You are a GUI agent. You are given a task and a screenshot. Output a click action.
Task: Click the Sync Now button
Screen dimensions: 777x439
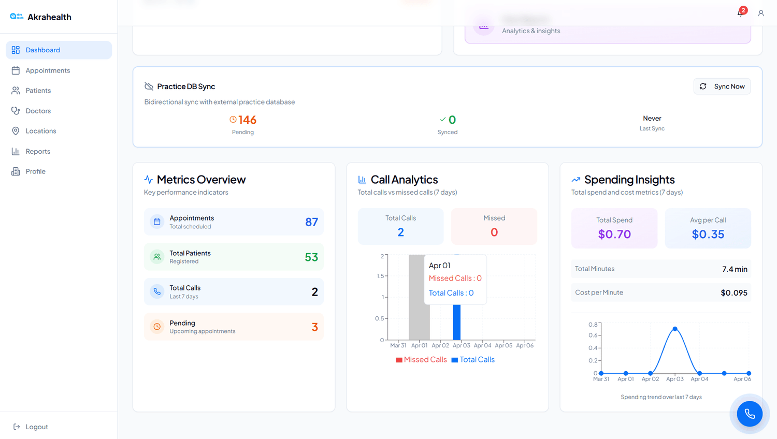click(x=722, y=86)
